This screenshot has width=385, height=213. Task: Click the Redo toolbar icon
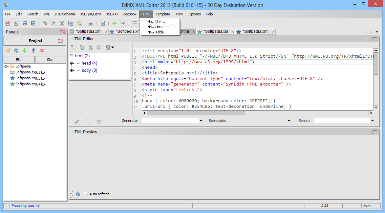coord(53,23)
